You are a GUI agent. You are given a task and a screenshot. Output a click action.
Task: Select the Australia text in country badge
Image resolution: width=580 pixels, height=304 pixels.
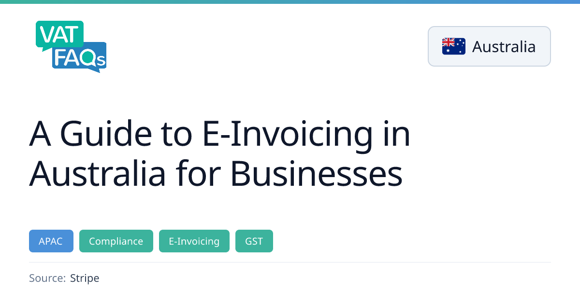tap(504, 47)
